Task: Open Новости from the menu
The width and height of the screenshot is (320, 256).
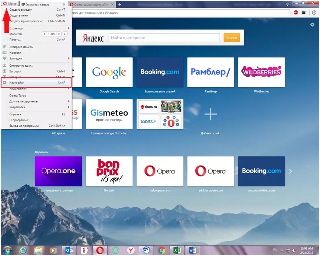Action: [37, 53]
